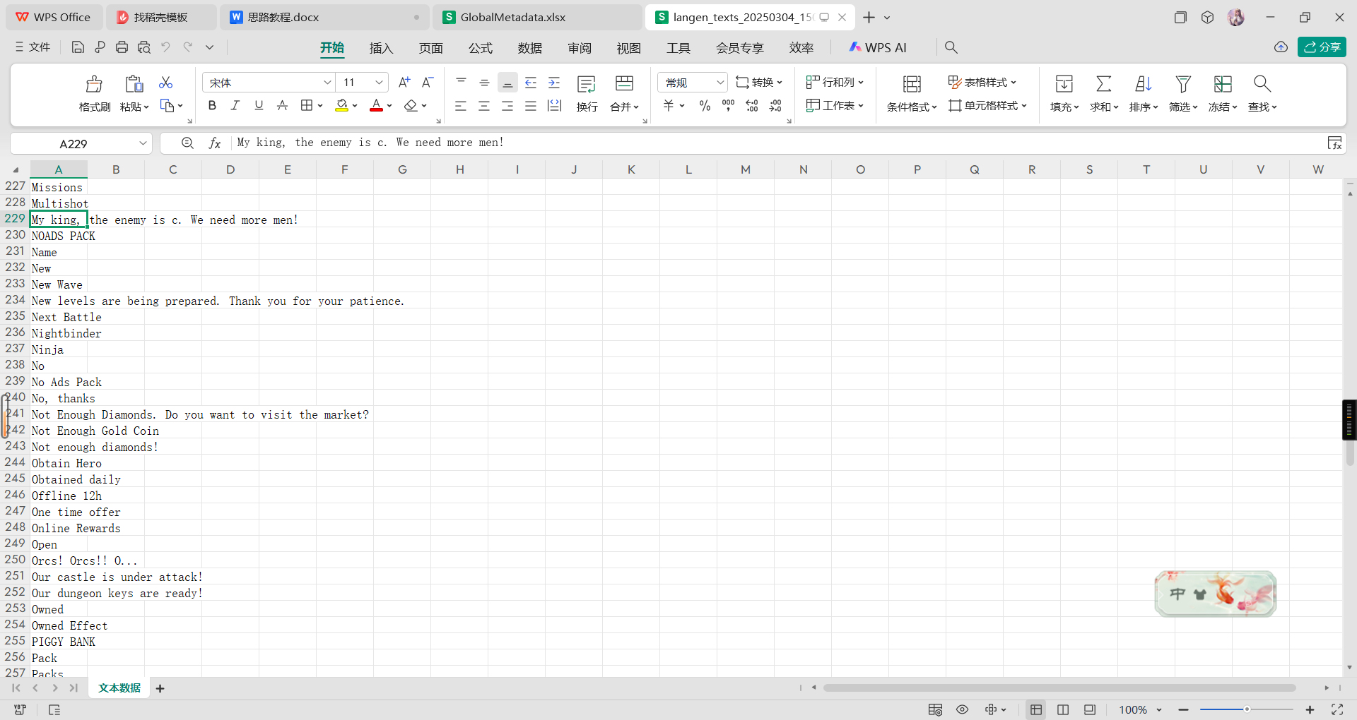
Task: Click decrease decimal places icon
Action: (775, 106)
